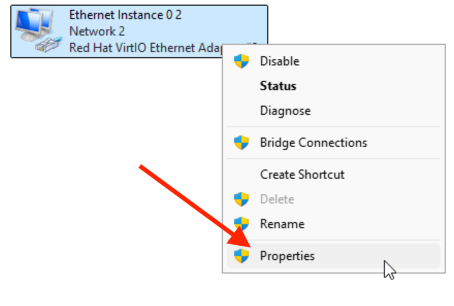Viewport: 454px width, 306px height.
Task: Select Disable from the context menu
Action: (x=280, y=61)
